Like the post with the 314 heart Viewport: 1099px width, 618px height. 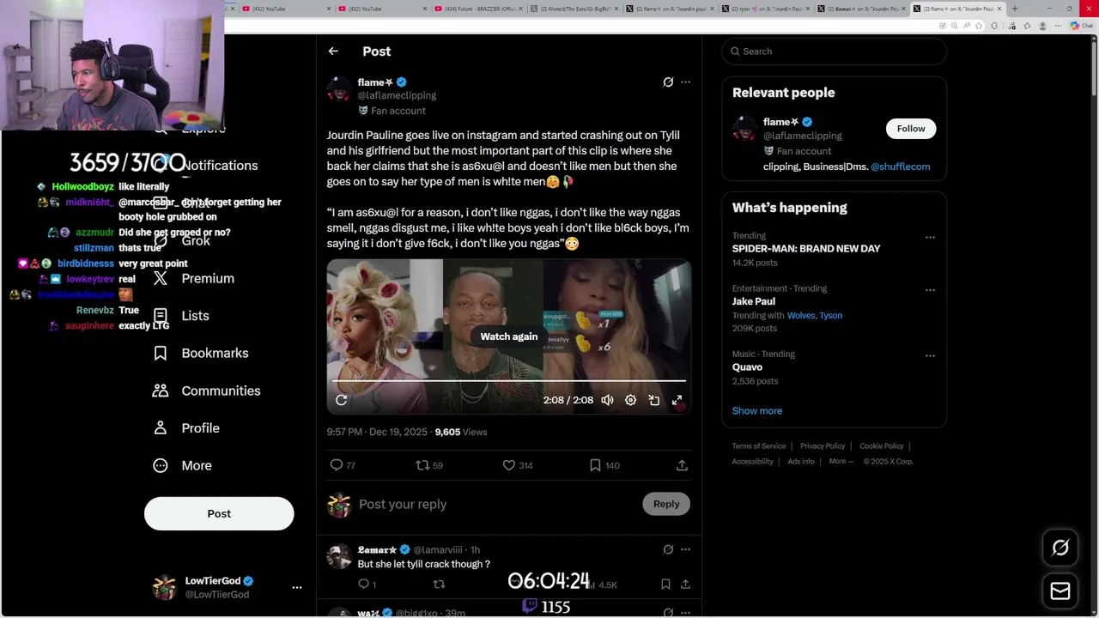pos(517,465)
